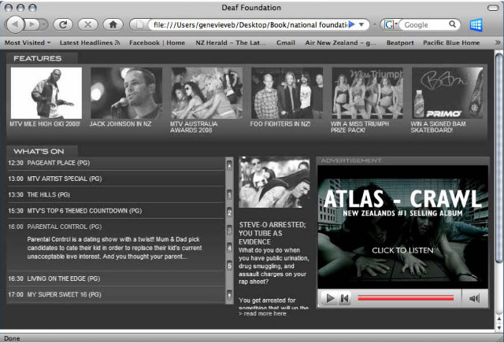Collapse the 16:00 Parental Control listing

(116, 227)
